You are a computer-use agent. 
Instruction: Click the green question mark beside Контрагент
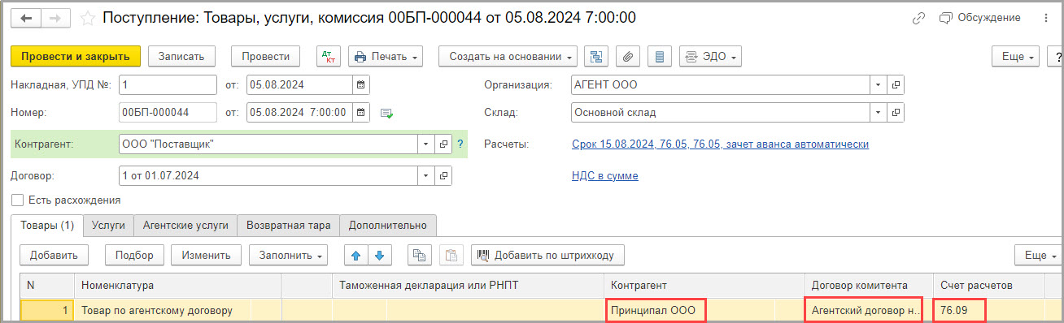click(x=460, y=144)
